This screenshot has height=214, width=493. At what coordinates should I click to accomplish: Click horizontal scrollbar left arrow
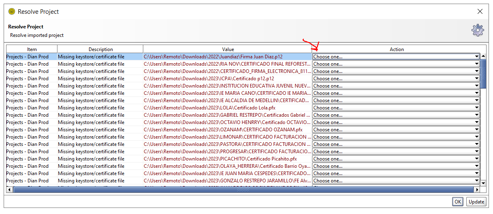tap(9, 190)
